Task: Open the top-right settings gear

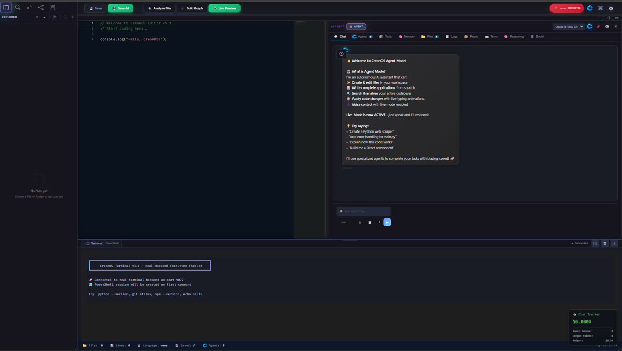Action: point(611,8)
